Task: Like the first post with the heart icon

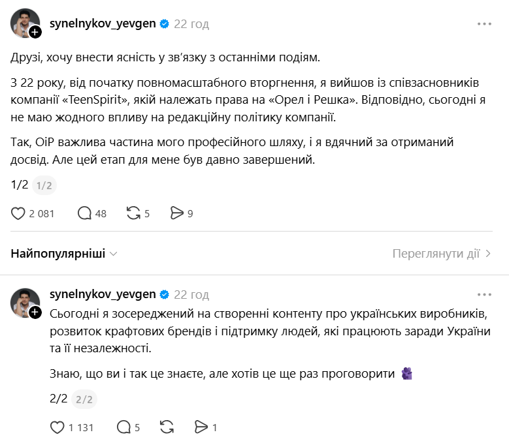Action: click(x=18, y=213)
